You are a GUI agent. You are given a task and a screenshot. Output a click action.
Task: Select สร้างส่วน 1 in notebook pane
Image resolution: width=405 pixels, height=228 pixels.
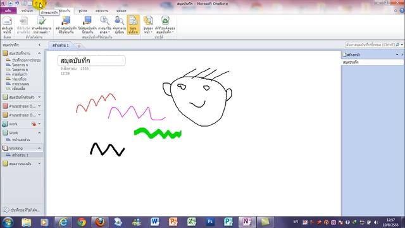23,155
